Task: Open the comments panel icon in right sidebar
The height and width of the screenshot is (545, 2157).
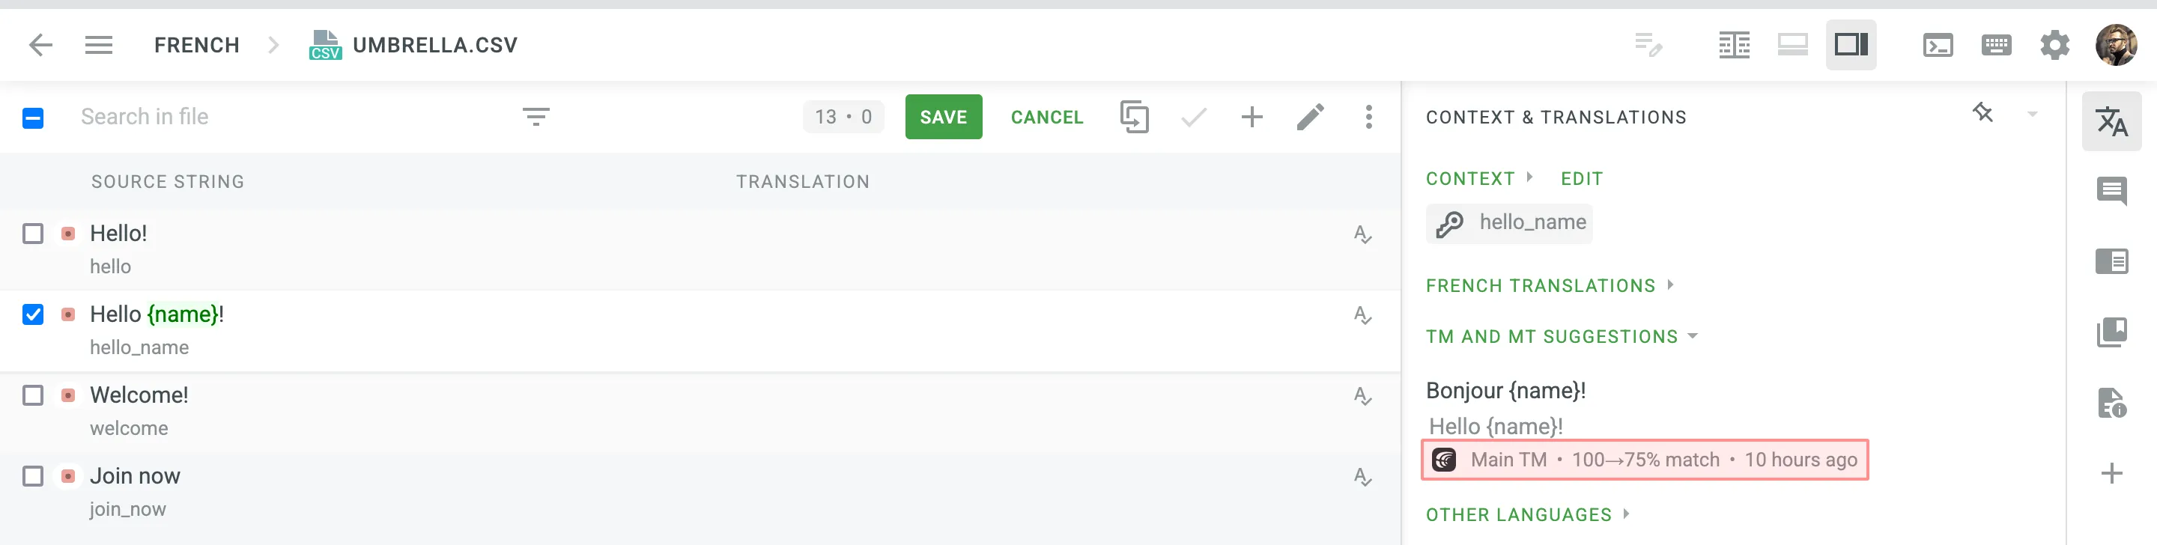Action: (x=2114, y=191)
